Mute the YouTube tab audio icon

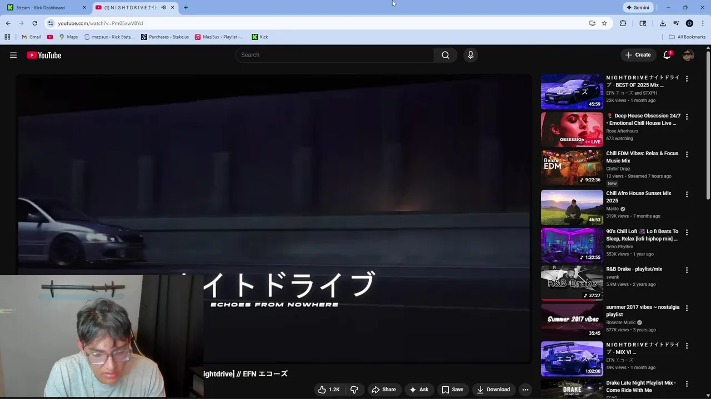click(x=163, y=8)
